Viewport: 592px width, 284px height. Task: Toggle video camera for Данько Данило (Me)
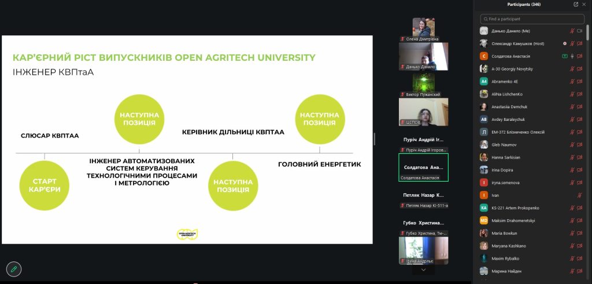coord(579,31)
